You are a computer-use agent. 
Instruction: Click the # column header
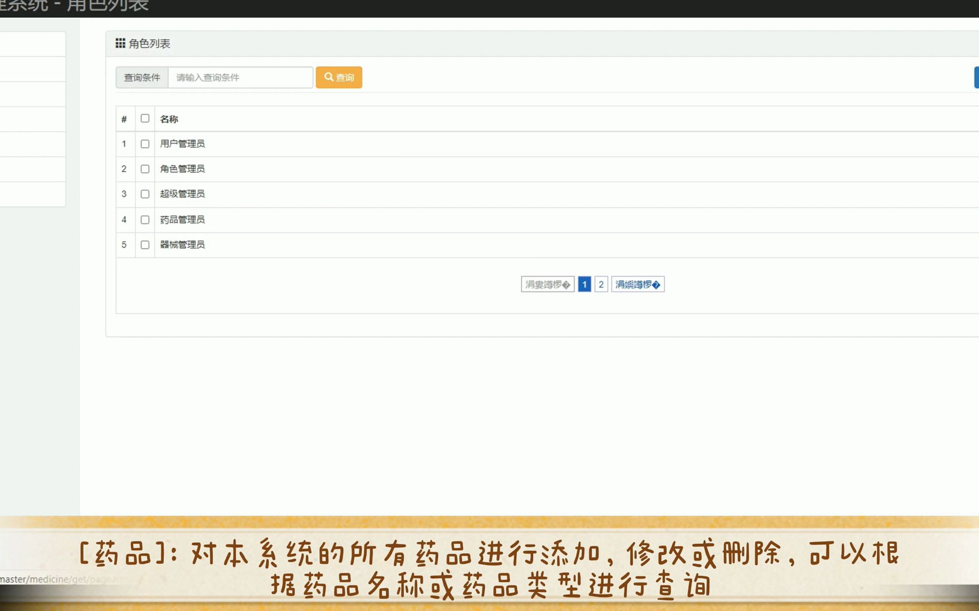pos(124,119)
